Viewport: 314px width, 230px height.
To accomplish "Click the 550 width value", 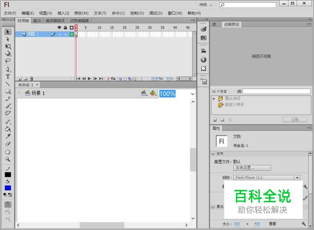I will point(237,224).
